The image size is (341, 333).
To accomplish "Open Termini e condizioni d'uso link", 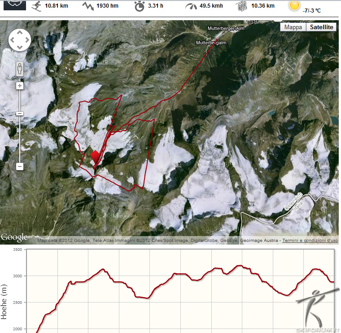I will (x=310, y=241).
